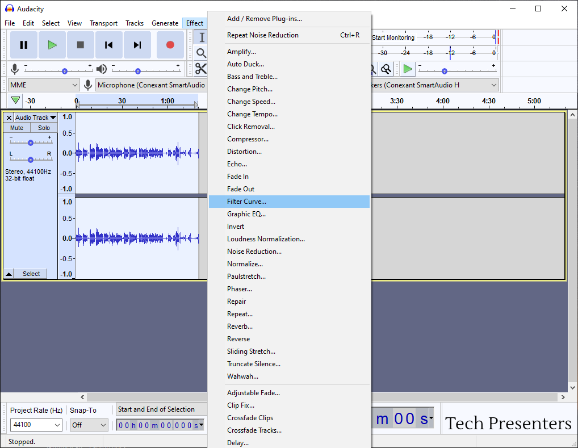Select Add / Remove Plug-ins...
Image resolution: width=578 pixels, height=448 pixels.
[289, 19]
